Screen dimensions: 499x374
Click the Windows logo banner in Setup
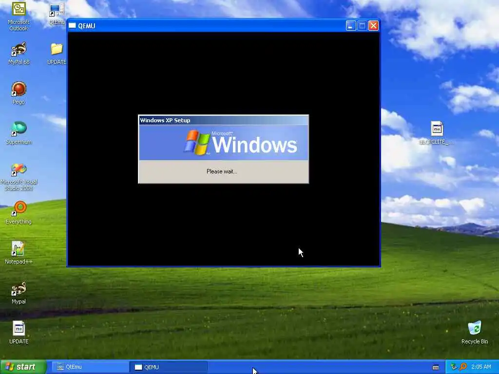click(x=223, y=143)
